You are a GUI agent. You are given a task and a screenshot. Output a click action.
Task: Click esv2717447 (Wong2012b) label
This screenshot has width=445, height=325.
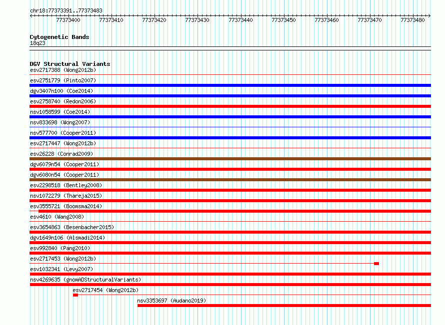63,143
